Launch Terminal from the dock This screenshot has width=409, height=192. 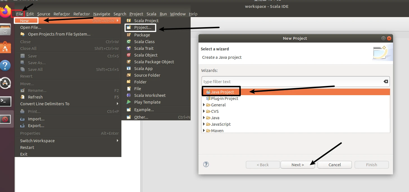5,102
